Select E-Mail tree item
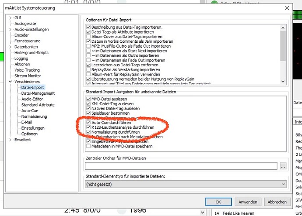This screenshot has width=302, height=216. (x=26, y=122)
